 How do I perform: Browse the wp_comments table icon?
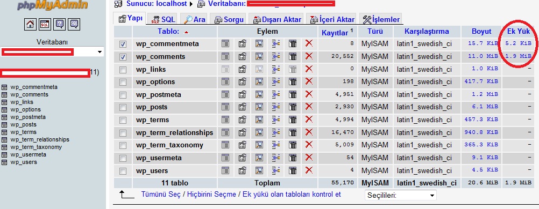coord(225,56)
